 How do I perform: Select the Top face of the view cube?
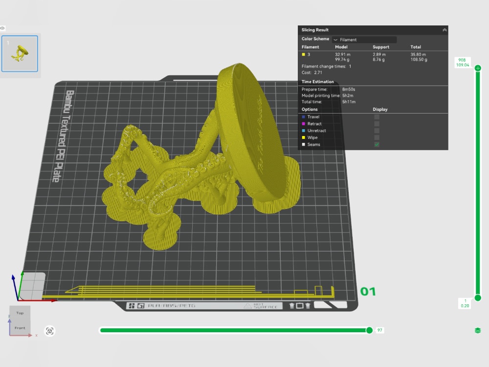click(x=20, y=313)
